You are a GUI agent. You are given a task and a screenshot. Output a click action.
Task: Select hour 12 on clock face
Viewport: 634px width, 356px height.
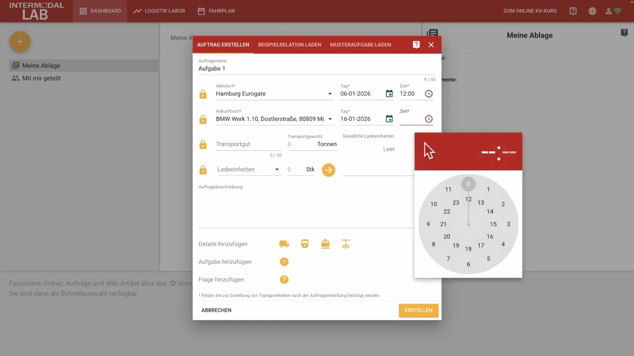[468, 199]
